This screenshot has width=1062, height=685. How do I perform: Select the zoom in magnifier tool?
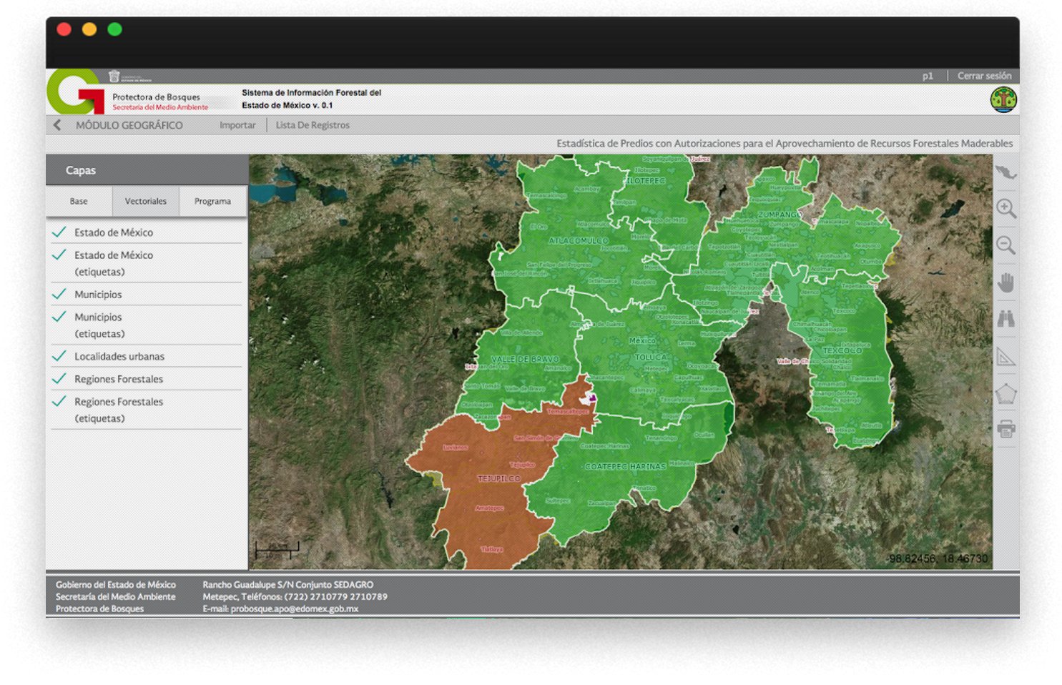tap(1006, 209)
